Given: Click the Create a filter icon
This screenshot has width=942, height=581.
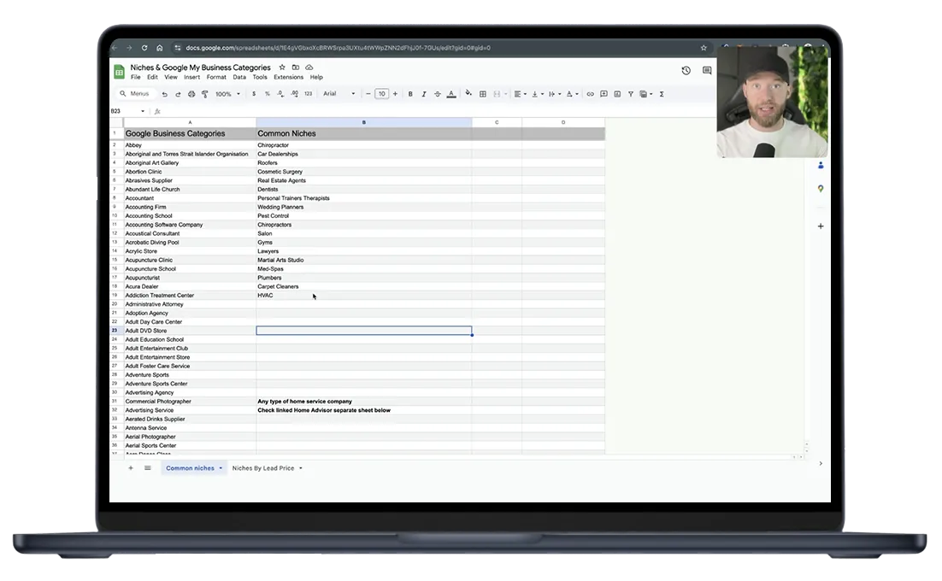Looking at the screenshot, I should tap(631, 94).
